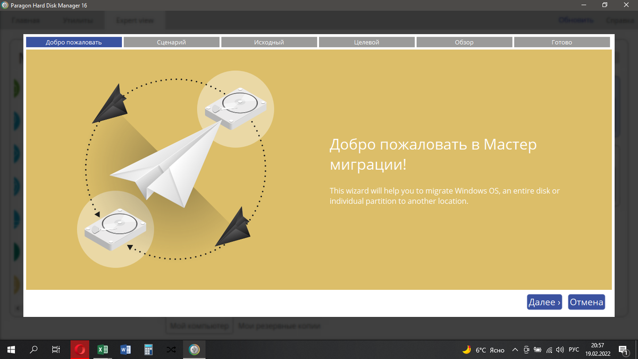
Task: Click the volume icon in the system tray
Action: 559,349
